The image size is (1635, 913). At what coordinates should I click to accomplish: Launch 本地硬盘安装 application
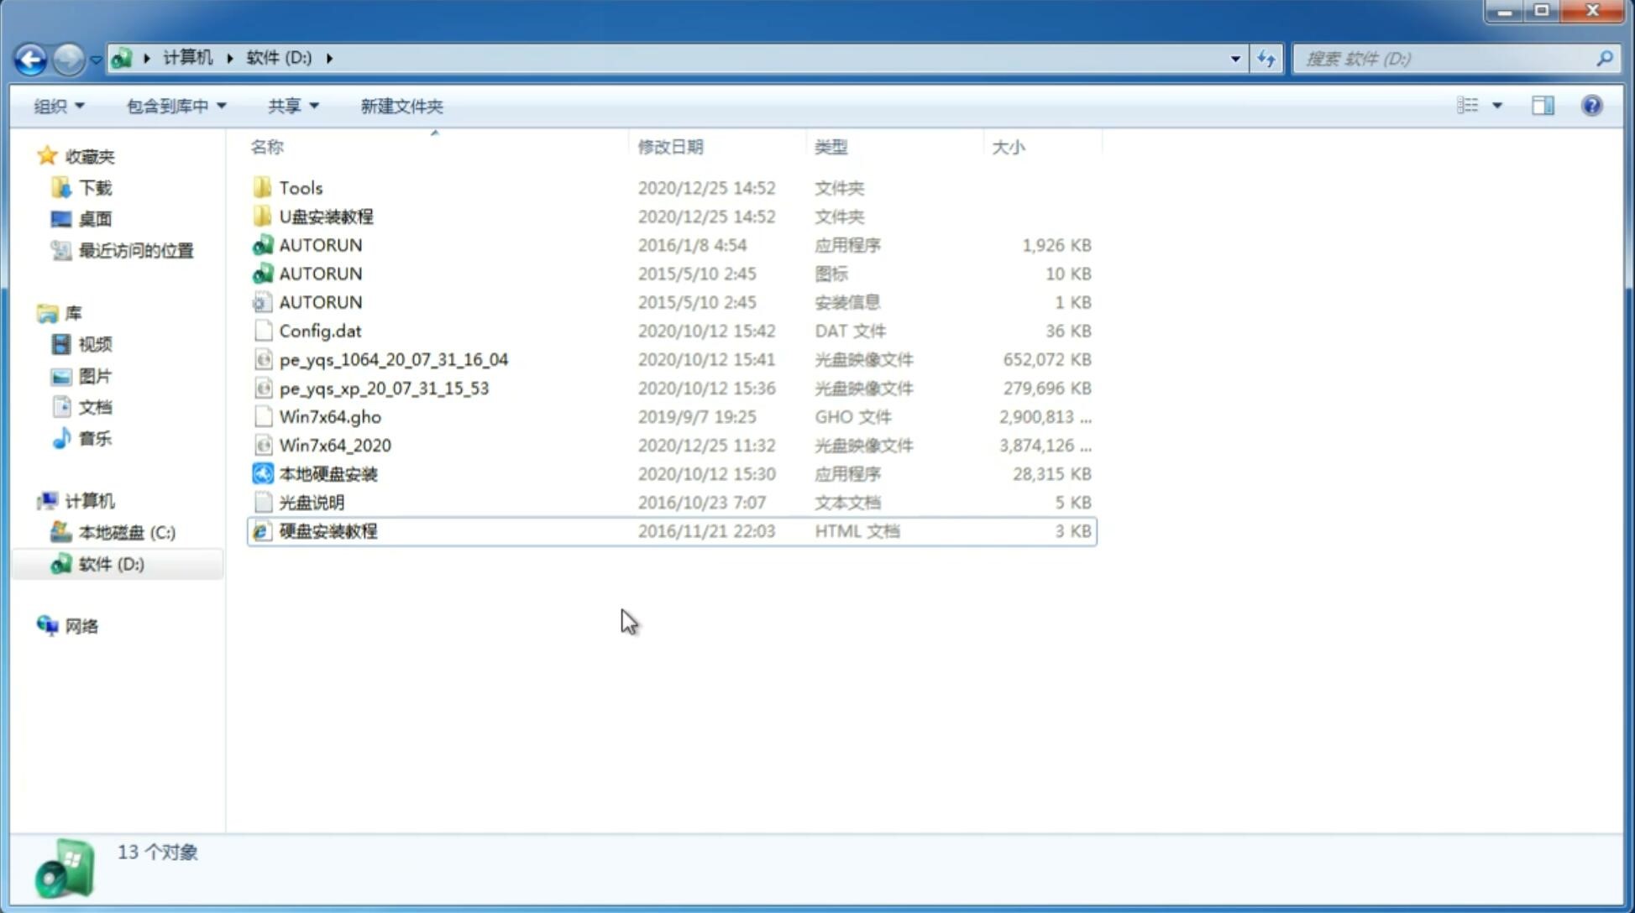[x=327, y=473]
